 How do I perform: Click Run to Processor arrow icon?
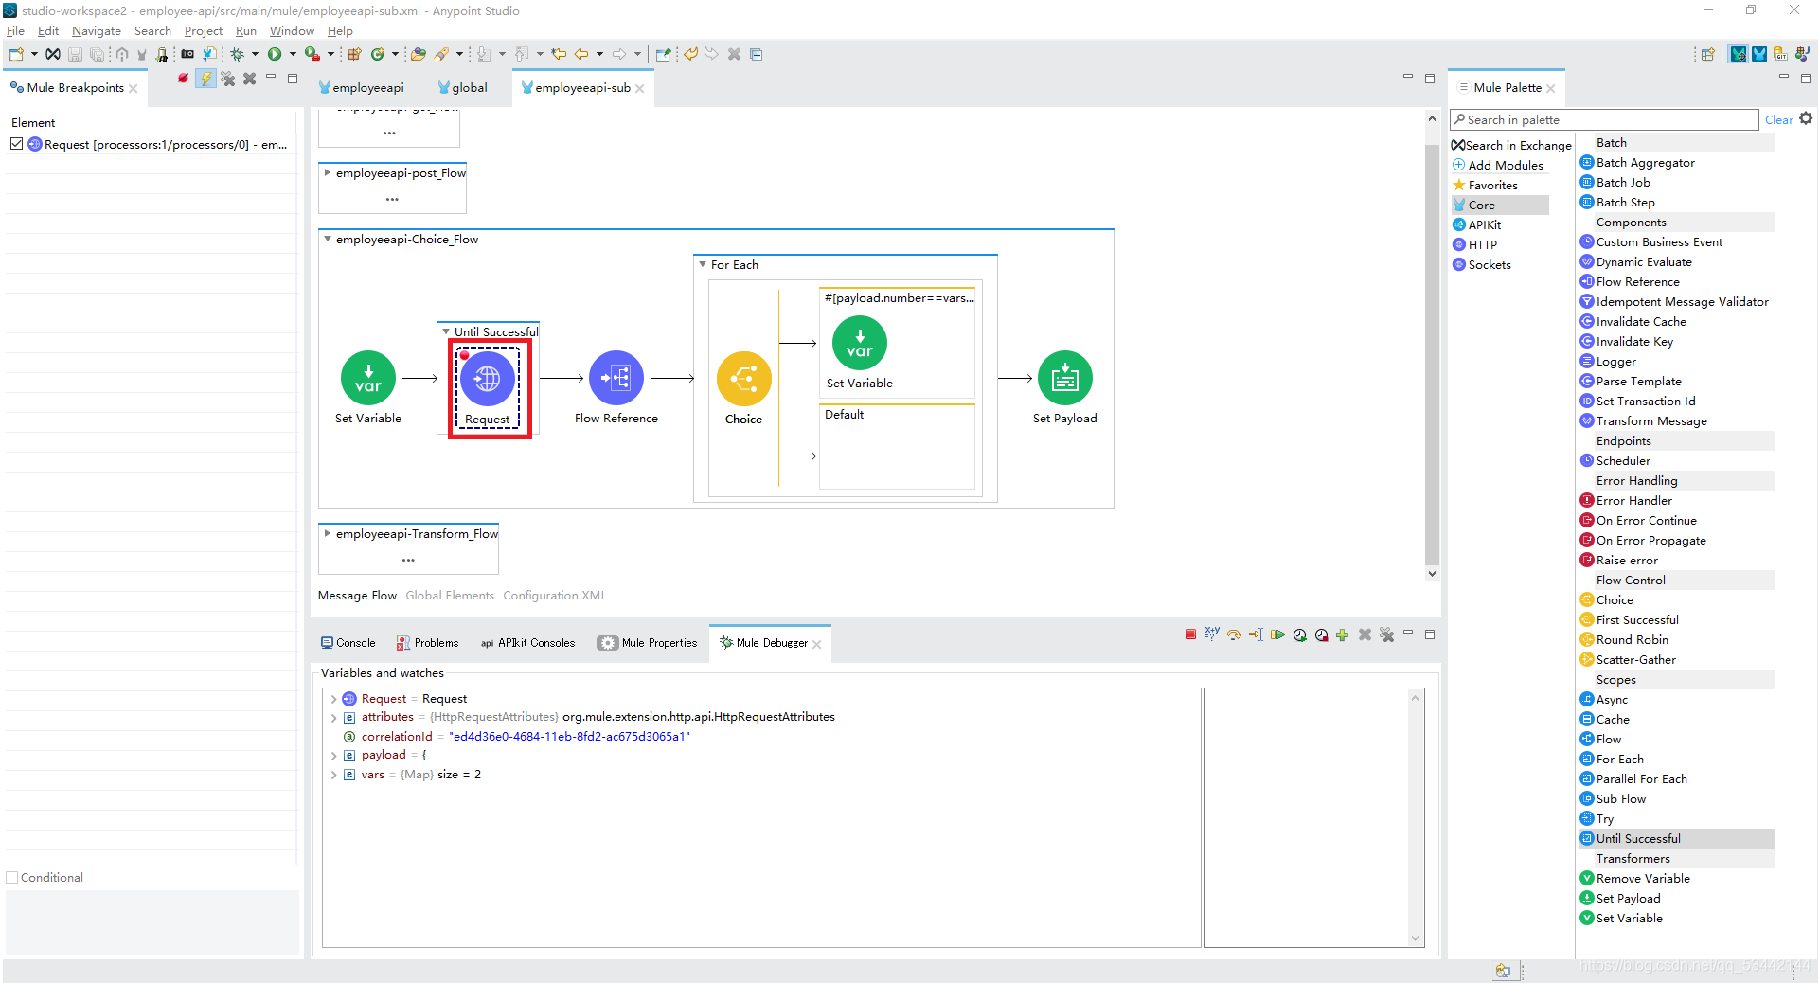(x=1256, y=634)
